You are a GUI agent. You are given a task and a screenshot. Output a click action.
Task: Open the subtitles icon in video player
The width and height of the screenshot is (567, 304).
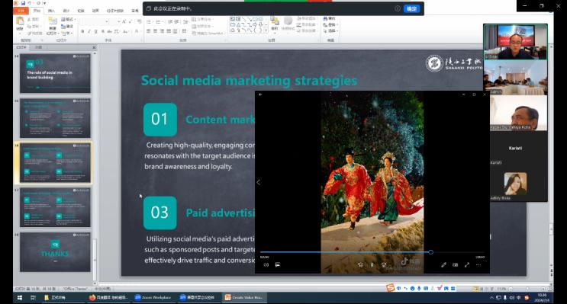tap(278, 265)
